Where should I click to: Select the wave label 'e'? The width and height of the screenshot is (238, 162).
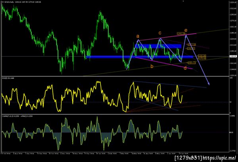click(x=186, y=30)
